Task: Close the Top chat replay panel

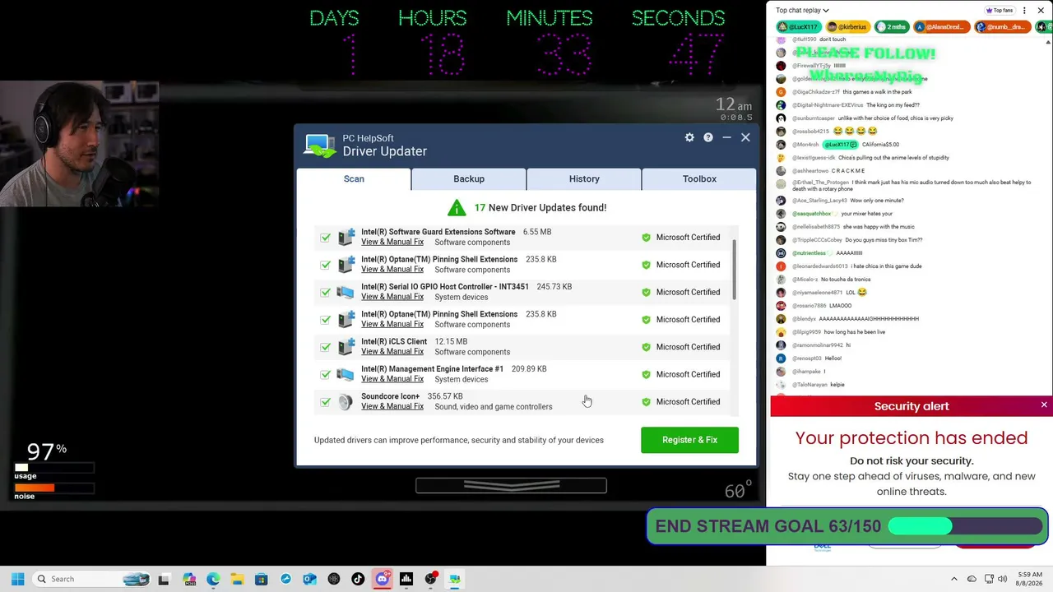Action: coord(1041,11)
